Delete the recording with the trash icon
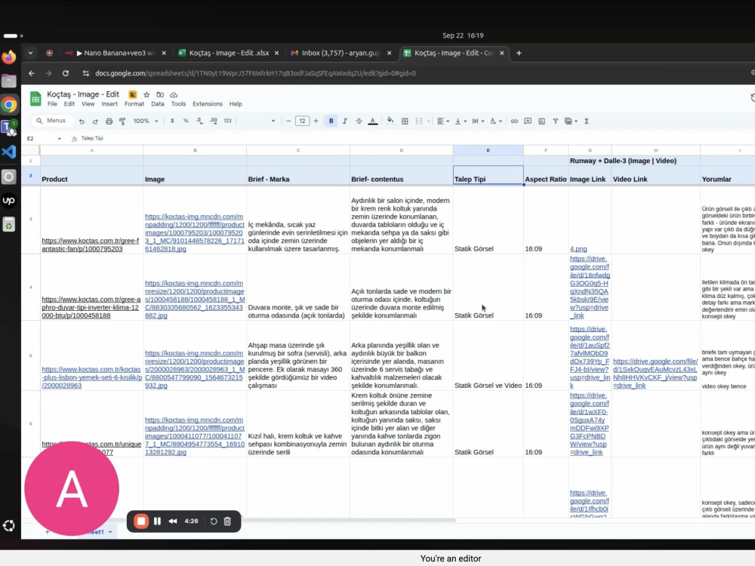Screen dimensions: 755x566 (x=227, y=521)
